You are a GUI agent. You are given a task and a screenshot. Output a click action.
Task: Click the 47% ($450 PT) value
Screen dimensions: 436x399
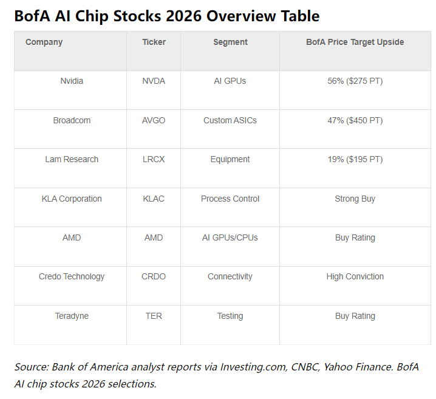coord(355,120)
